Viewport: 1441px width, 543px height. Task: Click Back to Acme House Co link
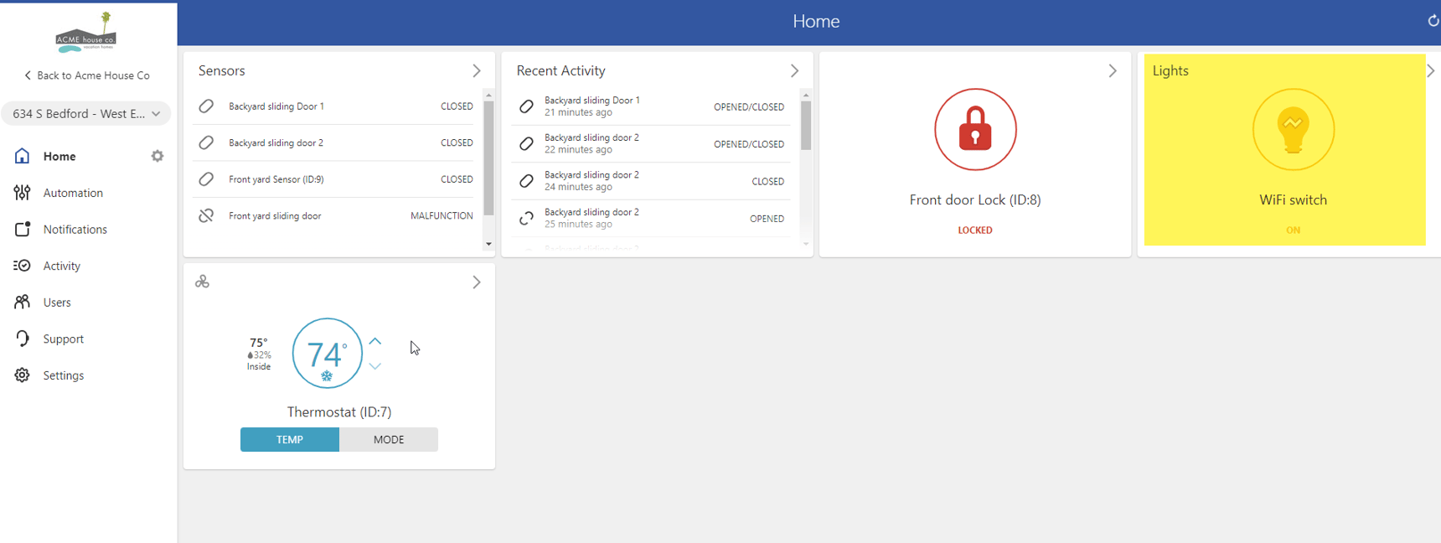point(87,75)
